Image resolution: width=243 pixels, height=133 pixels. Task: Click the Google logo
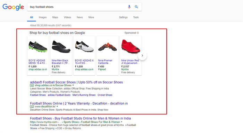point(13,7)
